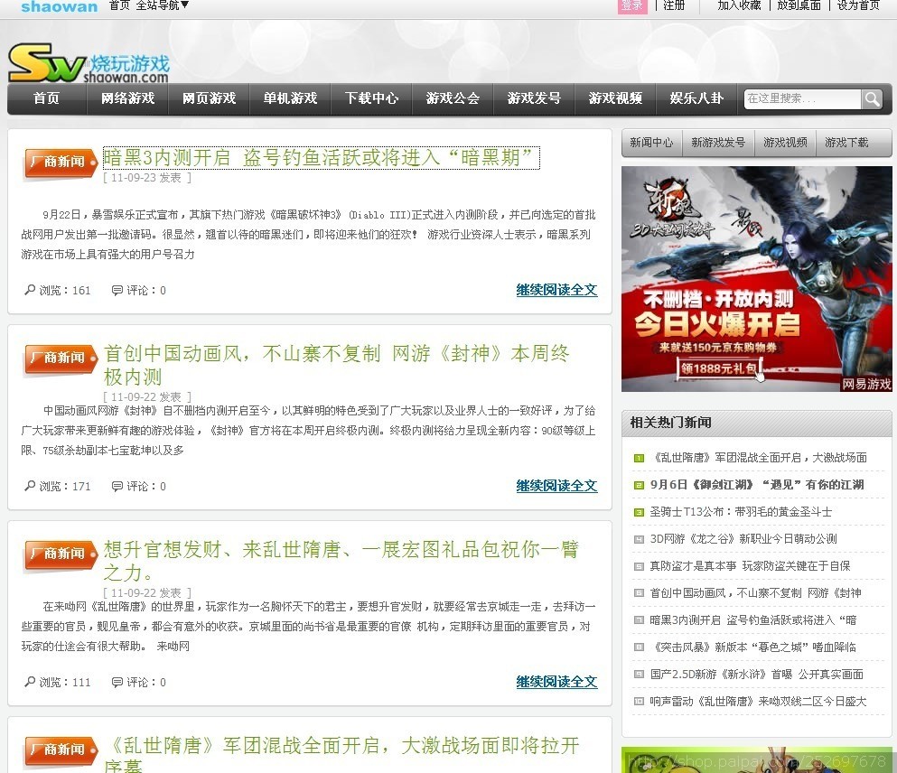Open the 网络游戏 navigation menu
This screenshot has width=897, height=773.
coord(127,98)
